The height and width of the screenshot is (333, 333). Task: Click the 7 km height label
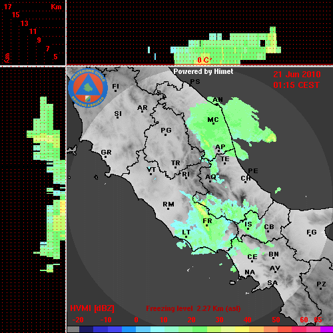point(47,49)
